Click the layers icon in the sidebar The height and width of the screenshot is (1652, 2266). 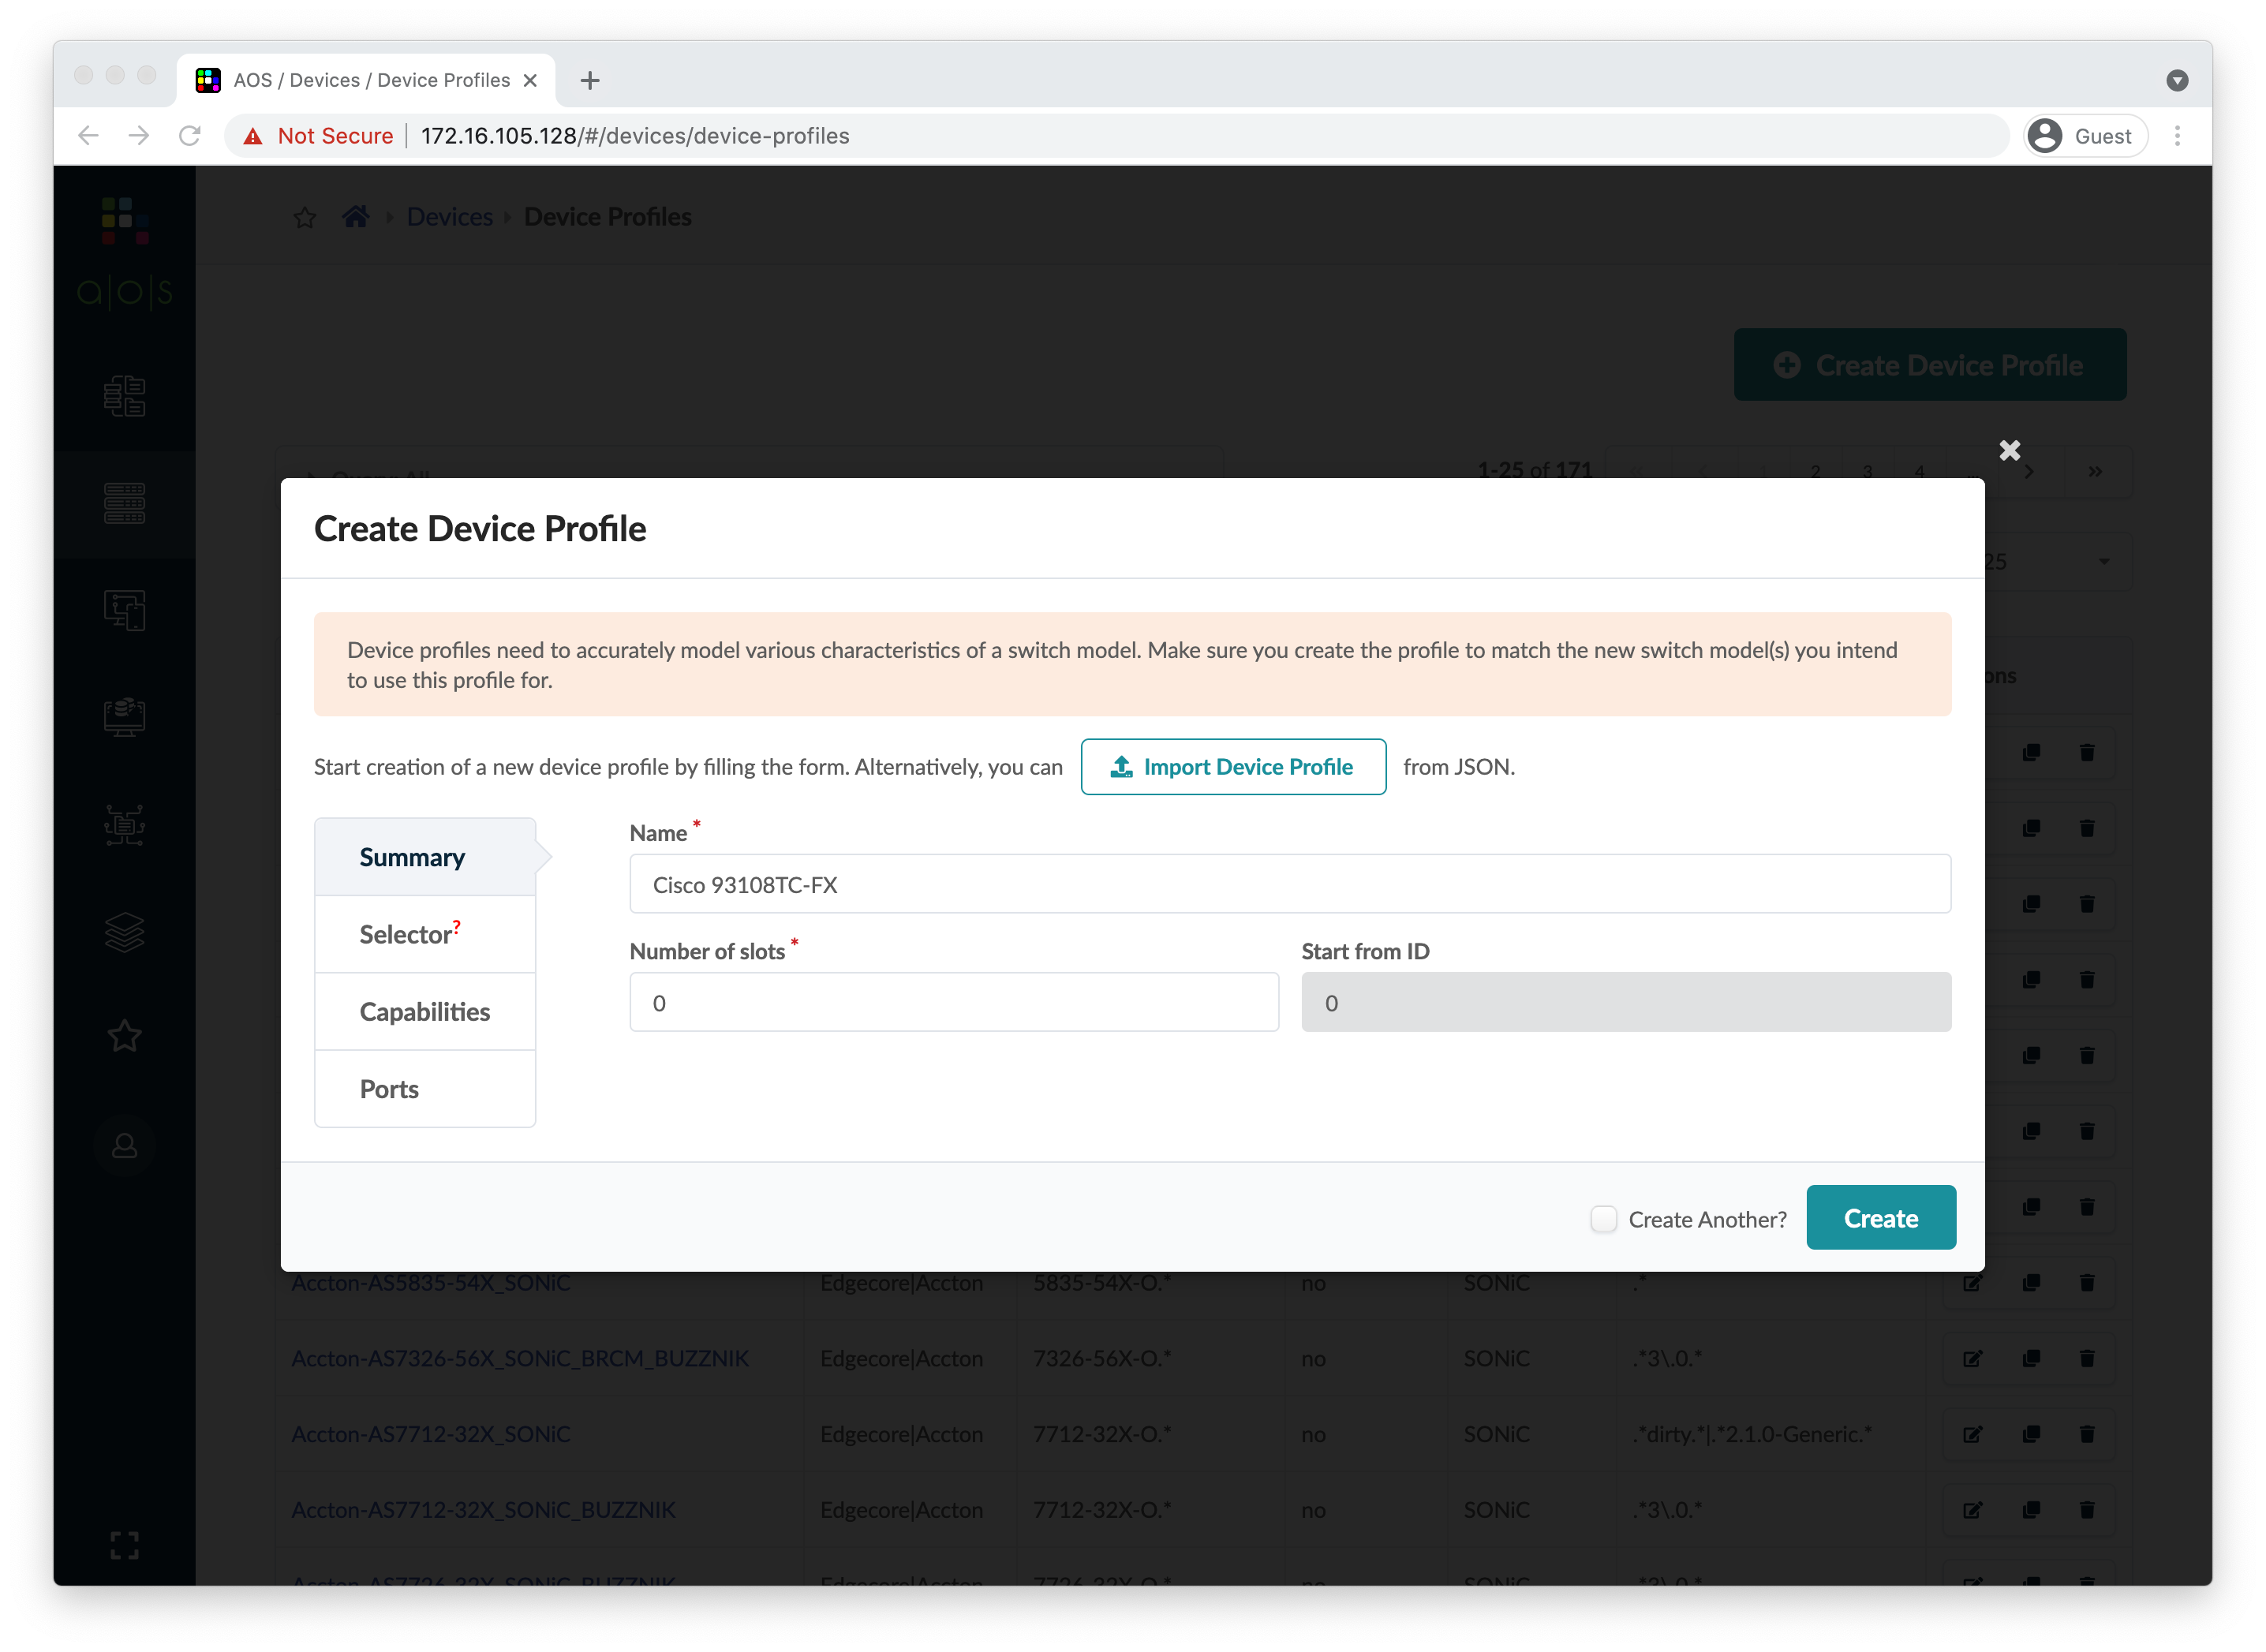point(124,933)
